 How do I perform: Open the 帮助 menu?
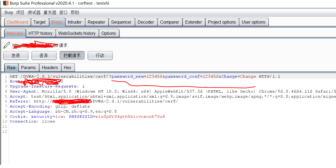click(75, 13)
